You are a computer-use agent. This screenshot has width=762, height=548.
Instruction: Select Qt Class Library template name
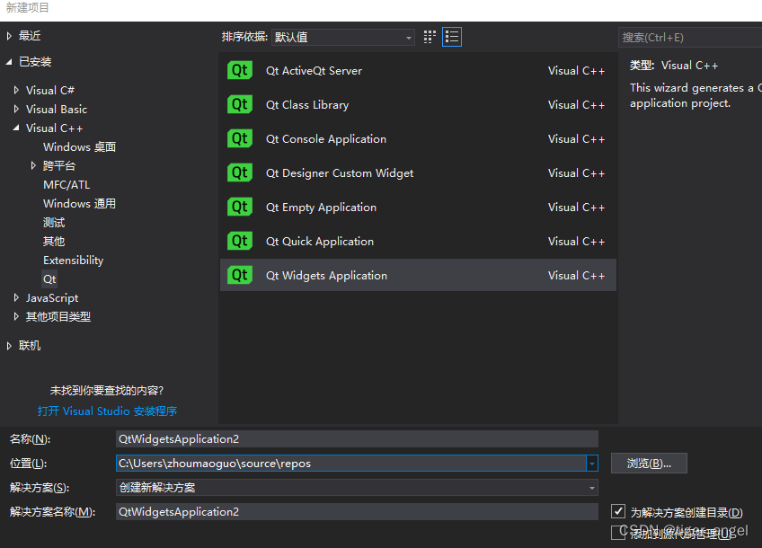(x=307, y=104)
